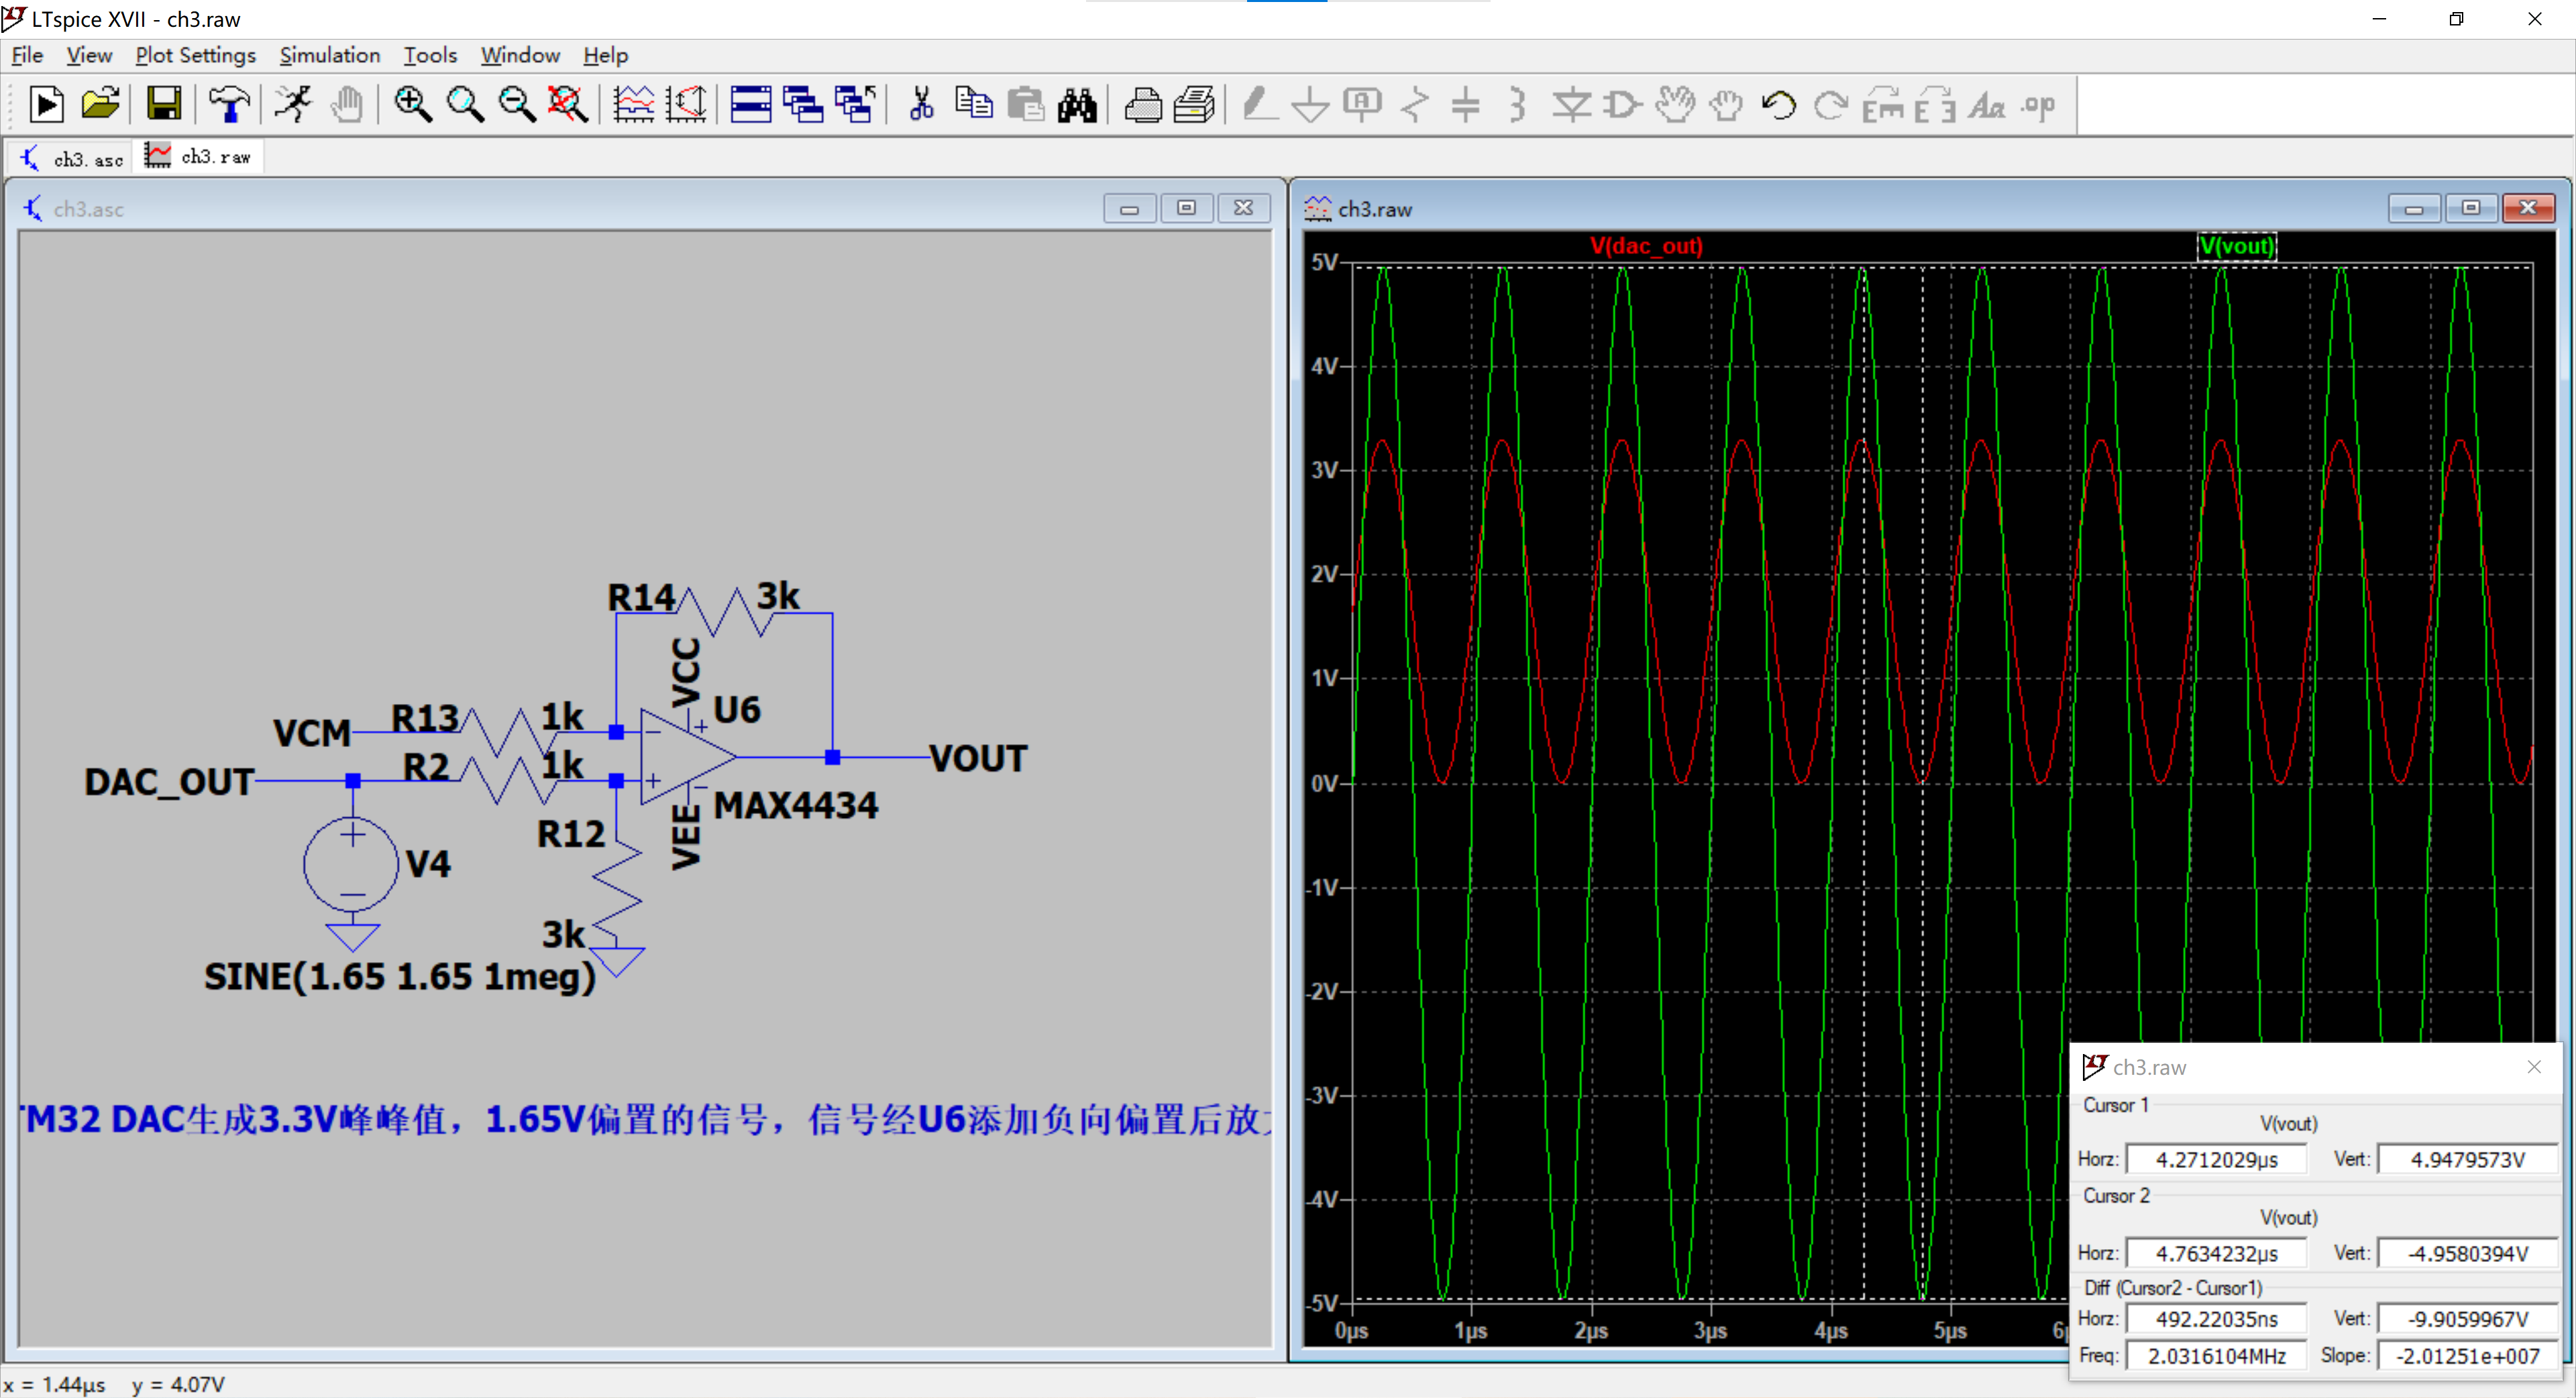Click the Print Setup icon
Screen dimensions: 2576x1398
pyautogui.click(x=1194, y=105)
